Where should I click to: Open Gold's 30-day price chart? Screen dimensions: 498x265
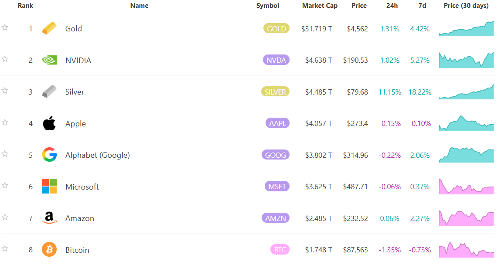point(466,28)
